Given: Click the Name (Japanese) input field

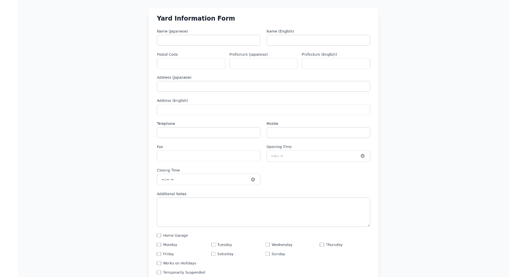Looking at the screenshot, I should pos(209,40).
